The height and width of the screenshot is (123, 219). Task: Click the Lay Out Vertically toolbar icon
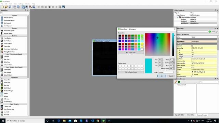[42, 7]
